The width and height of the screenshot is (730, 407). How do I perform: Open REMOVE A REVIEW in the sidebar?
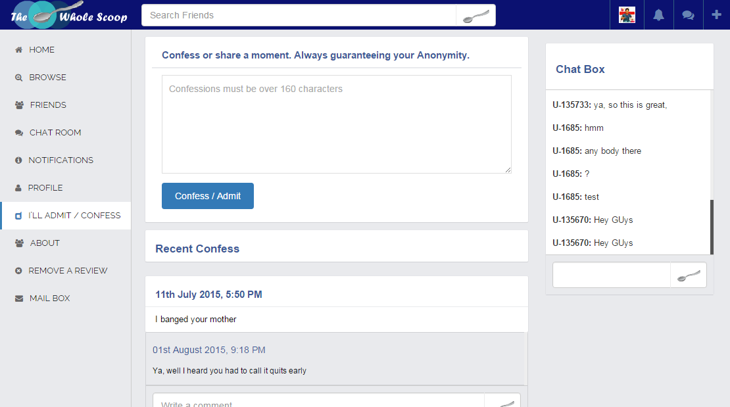[x=68, y=271]
